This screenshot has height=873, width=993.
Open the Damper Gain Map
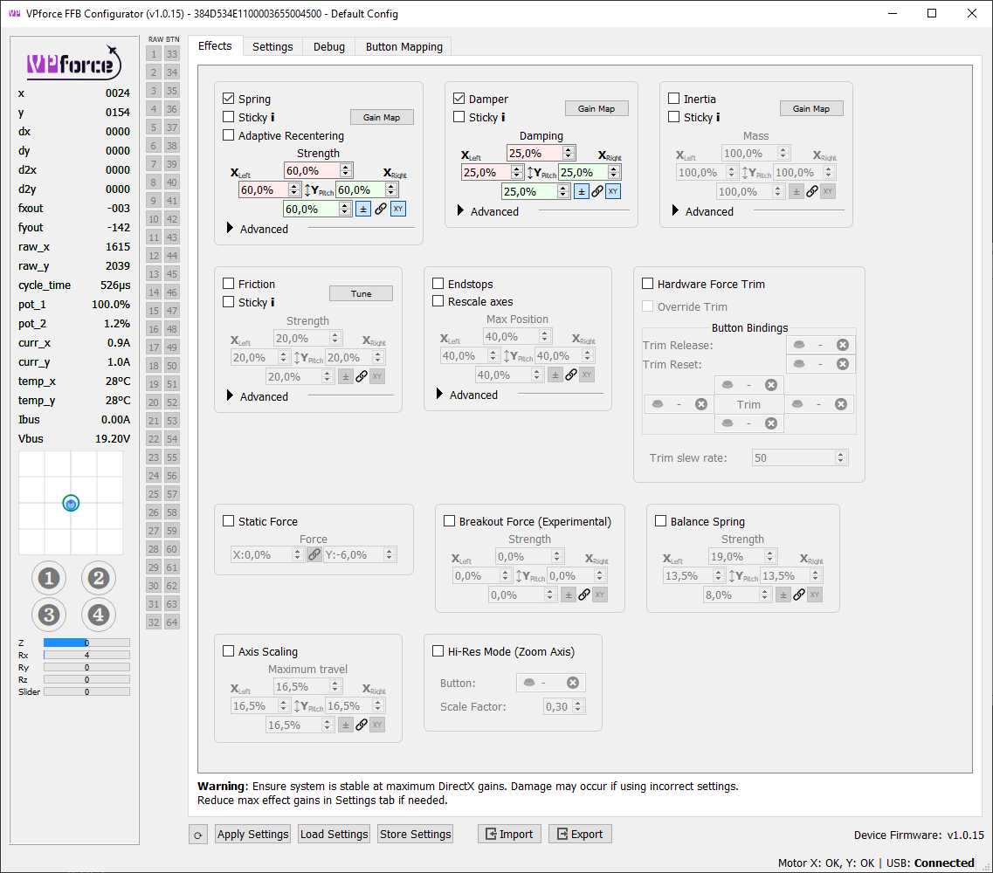click(596, 109)
